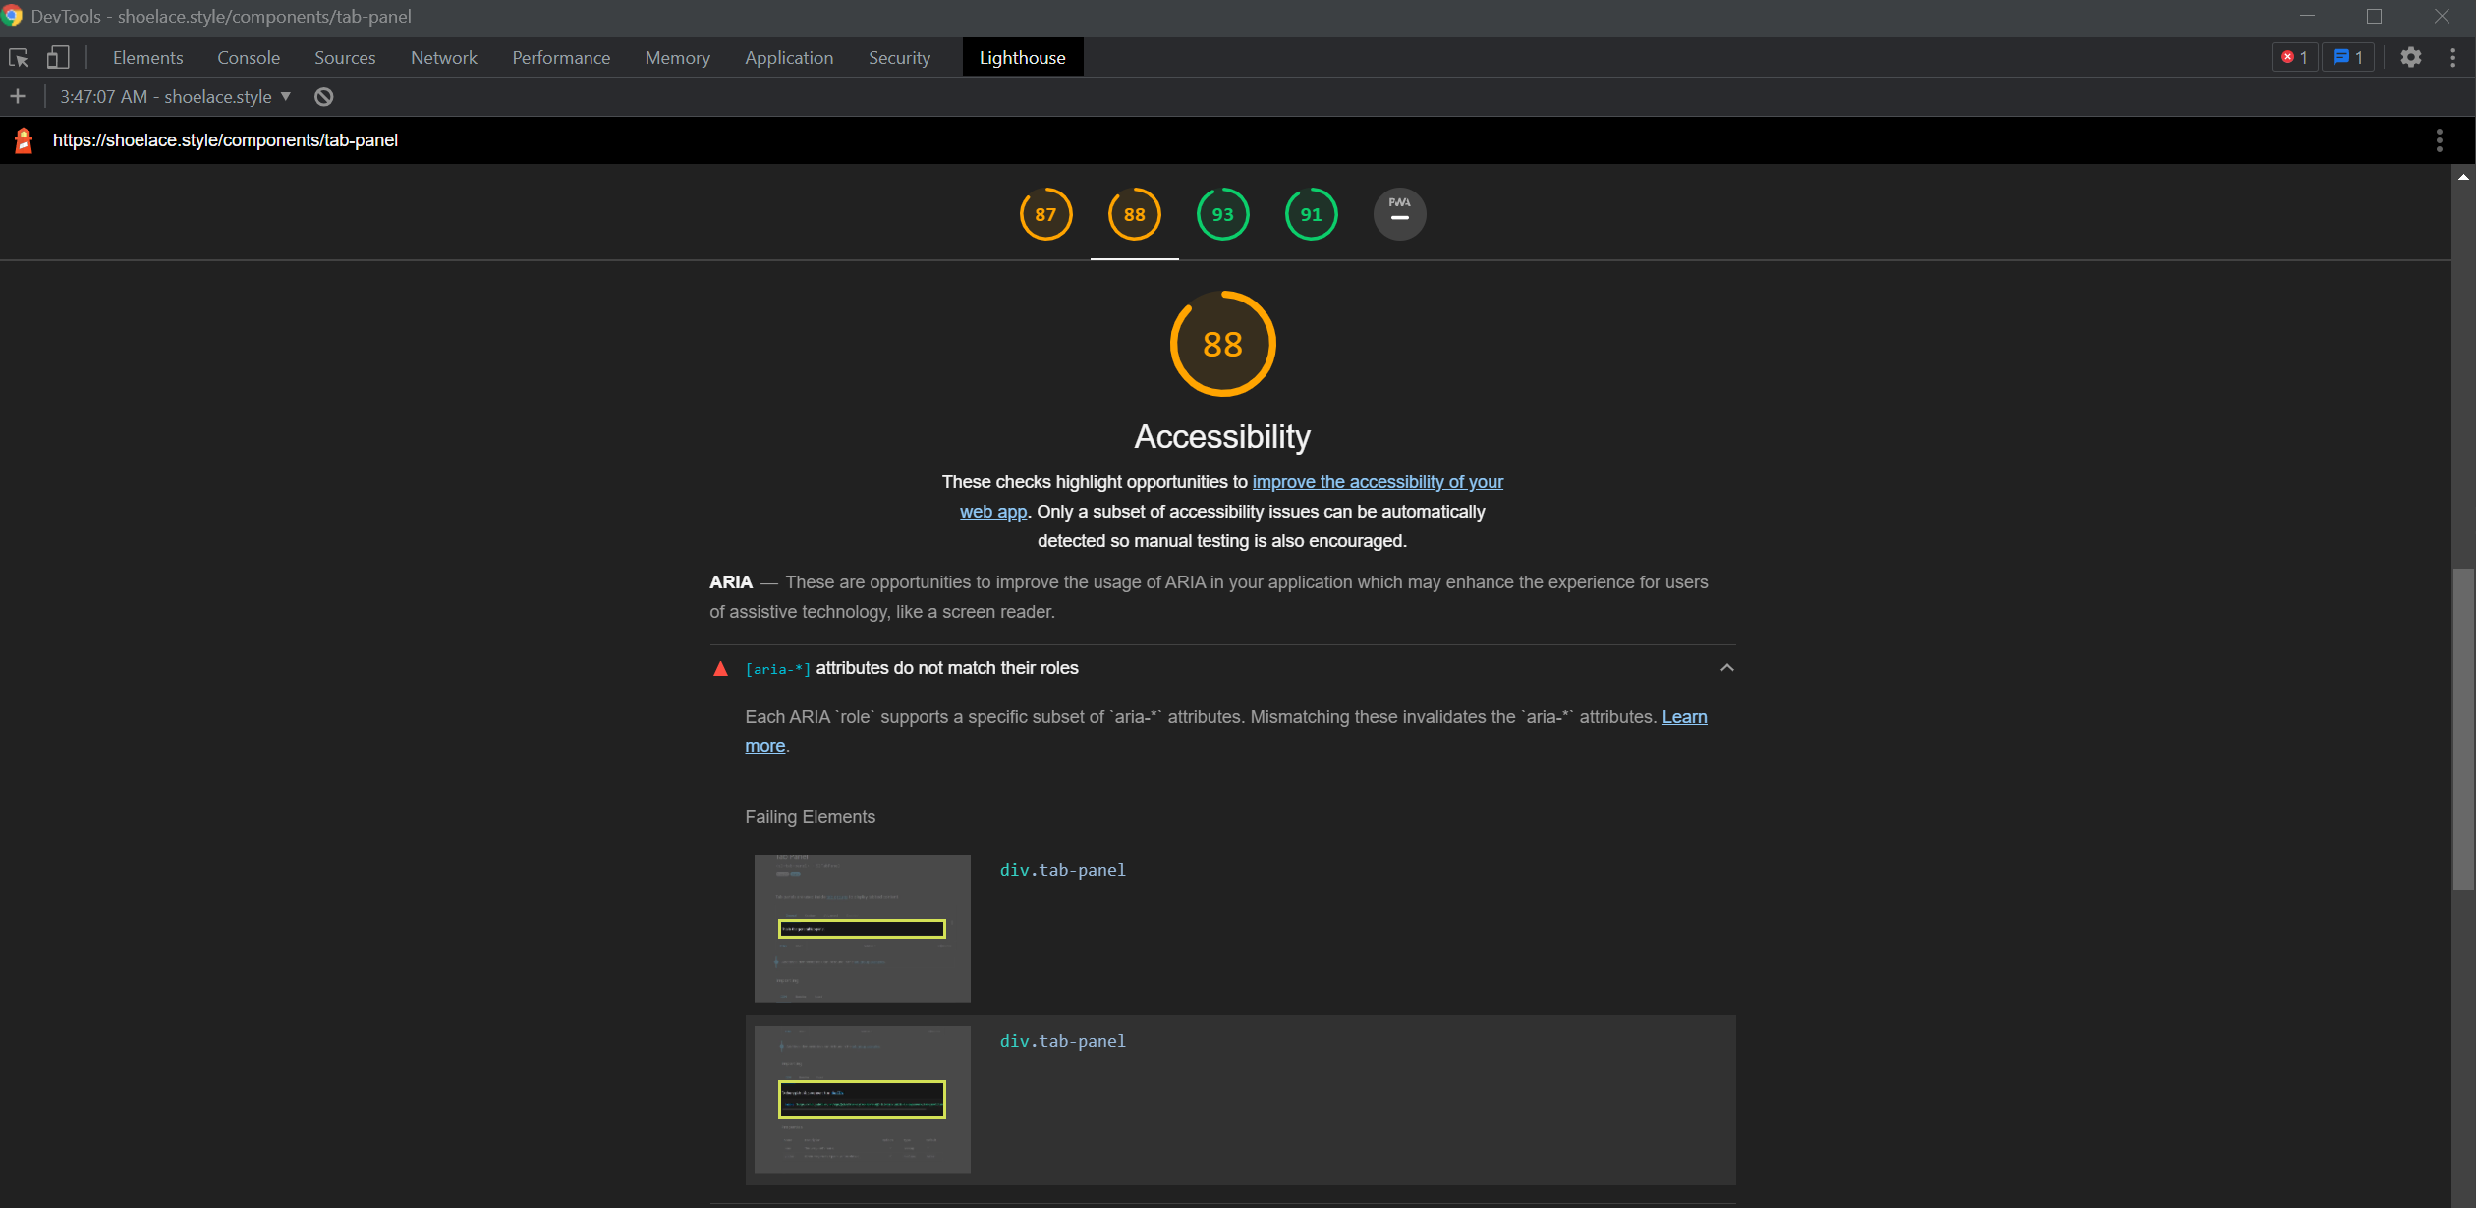
Task: Click the Learn more link
Action: click(1684, 717)
